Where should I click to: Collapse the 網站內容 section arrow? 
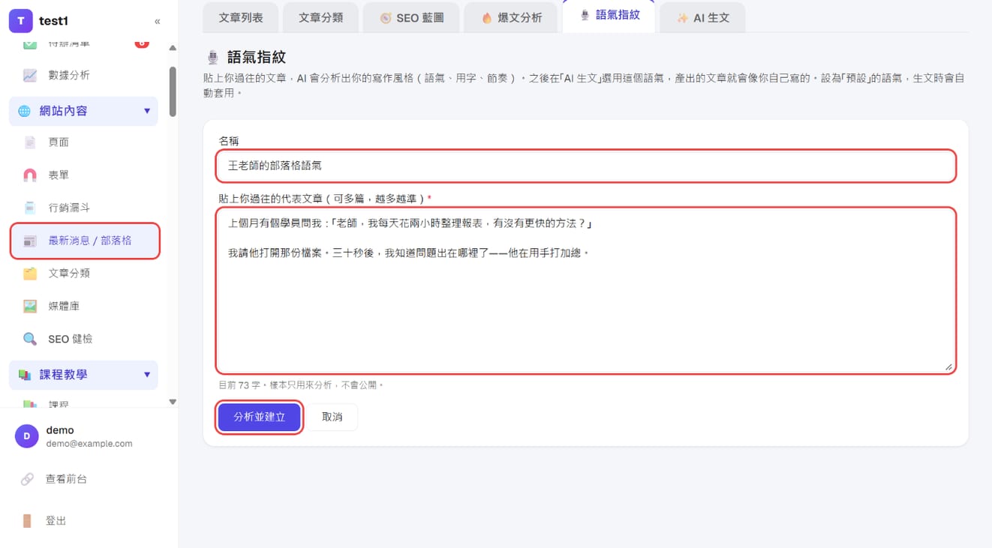(147, 111)
